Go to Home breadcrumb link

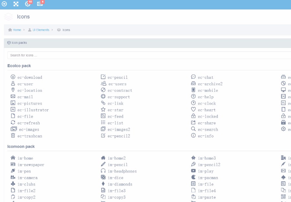click(17, 30)
